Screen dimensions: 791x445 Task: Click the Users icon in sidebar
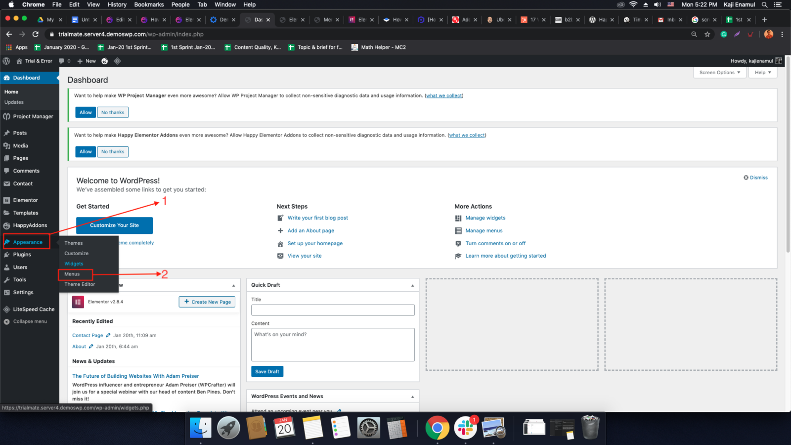[x=7, y=267]
